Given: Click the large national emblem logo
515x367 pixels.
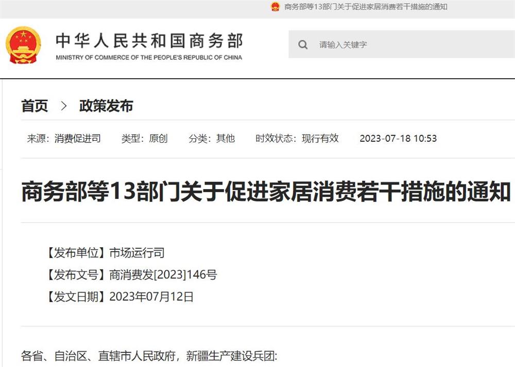Looking at the screenshot, I should 23,45.
